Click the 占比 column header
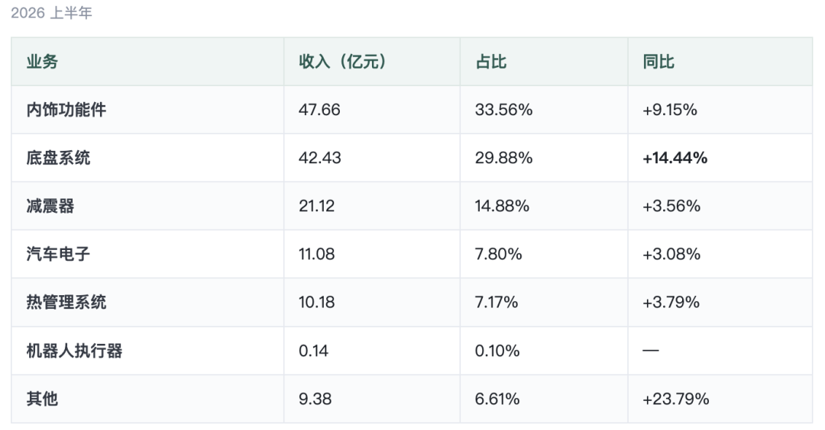Image resolution: width=825 pixels, height=430 pixels. pos(491,62)
